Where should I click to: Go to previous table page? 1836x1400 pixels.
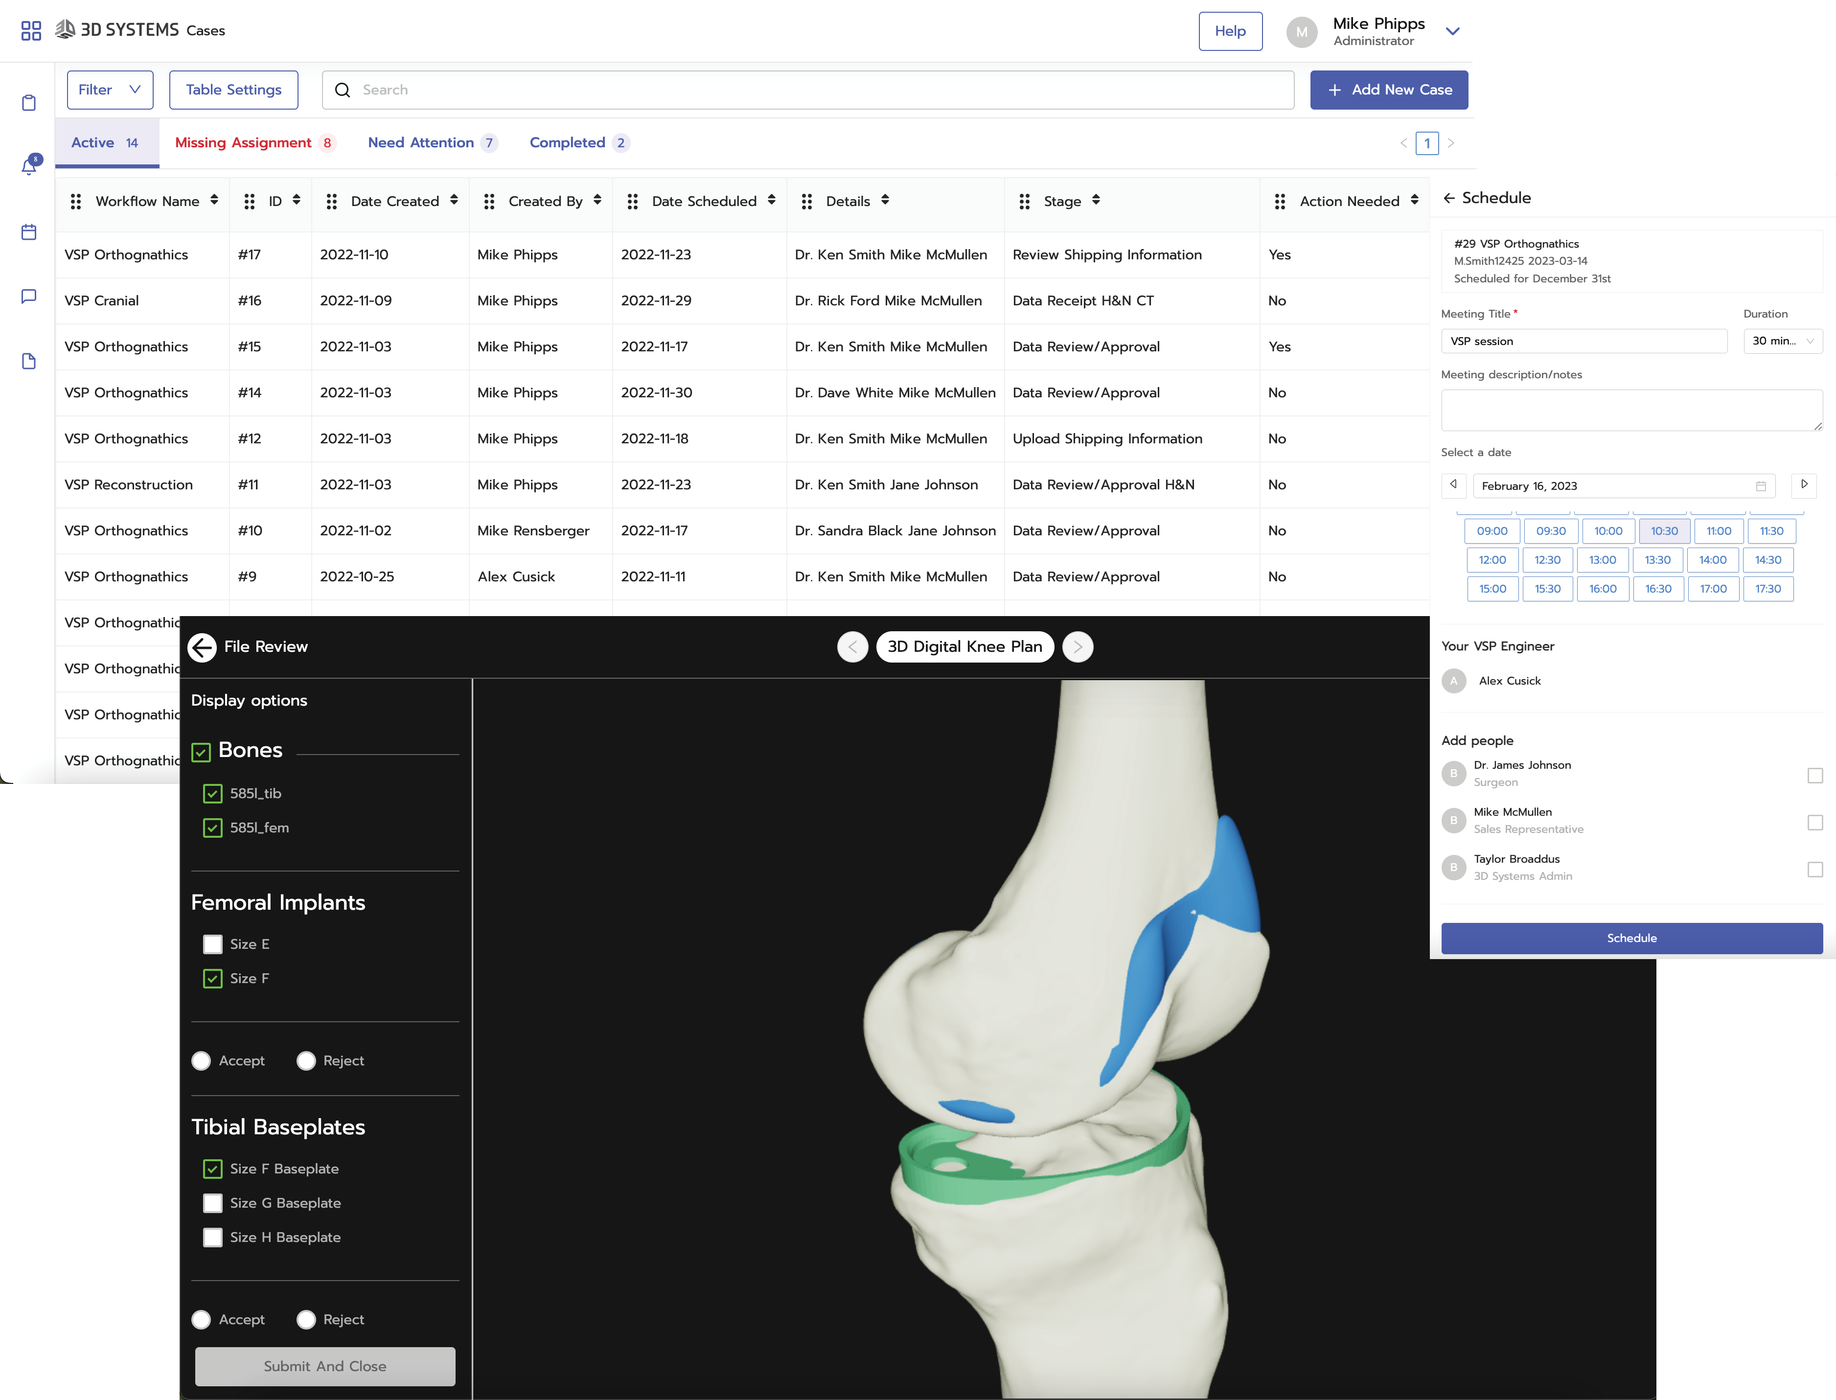pyautogui.click(x=1403, y=143)
